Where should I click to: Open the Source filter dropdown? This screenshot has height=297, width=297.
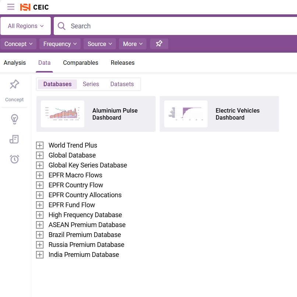(x=100, y=44)
